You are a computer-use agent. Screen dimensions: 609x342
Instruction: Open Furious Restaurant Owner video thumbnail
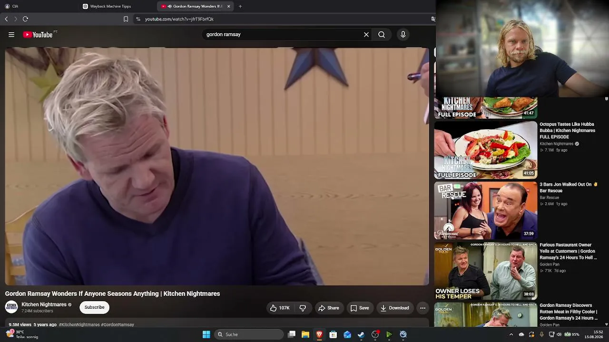(486, 271)
